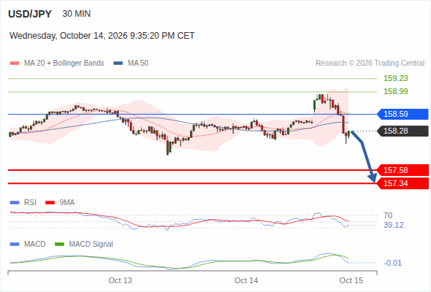Click the blue RSI legend swatch
431x292 pixels.
[15, 203]
